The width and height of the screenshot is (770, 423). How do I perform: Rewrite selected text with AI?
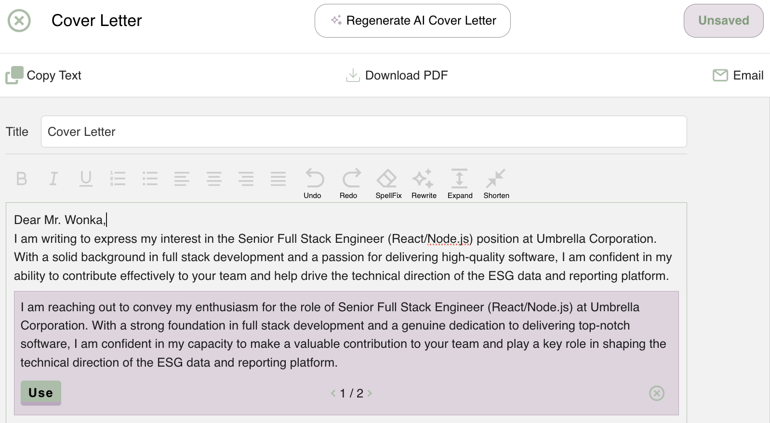coord(424,183)
